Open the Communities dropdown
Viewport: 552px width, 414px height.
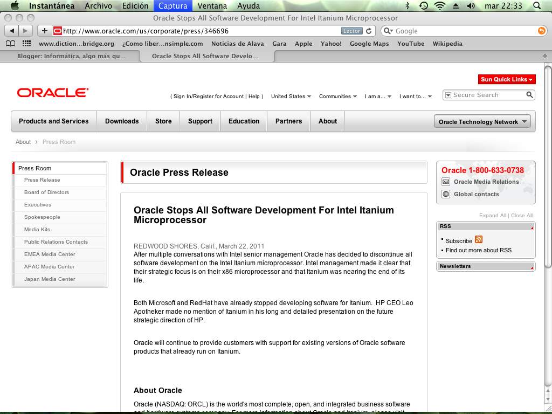338,96
